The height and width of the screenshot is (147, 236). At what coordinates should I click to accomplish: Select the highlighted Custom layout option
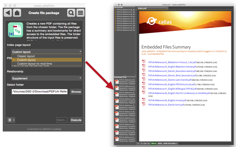pyautogui.click(x=47, y=60)
